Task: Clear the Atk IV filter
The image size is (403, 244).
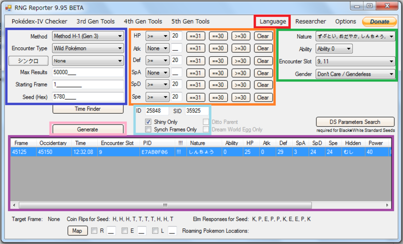Action: [x=263, y=48]
